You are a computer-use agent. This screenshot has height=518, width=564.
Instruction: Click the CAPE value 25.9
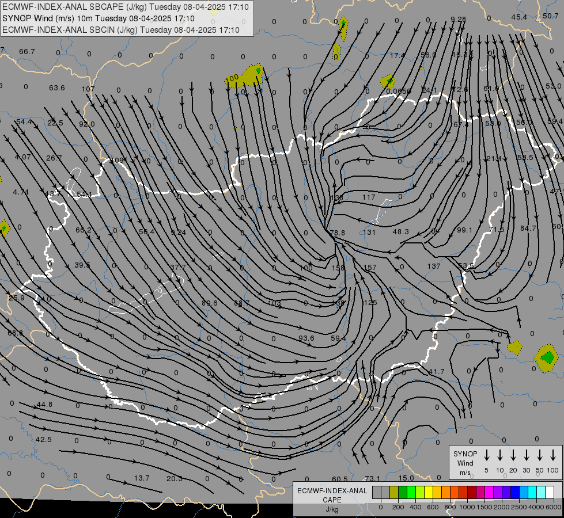coord(17,298)
